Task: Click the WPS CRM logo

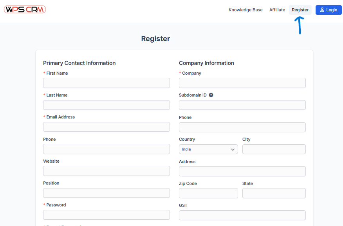Action: [x=25, y=10]
